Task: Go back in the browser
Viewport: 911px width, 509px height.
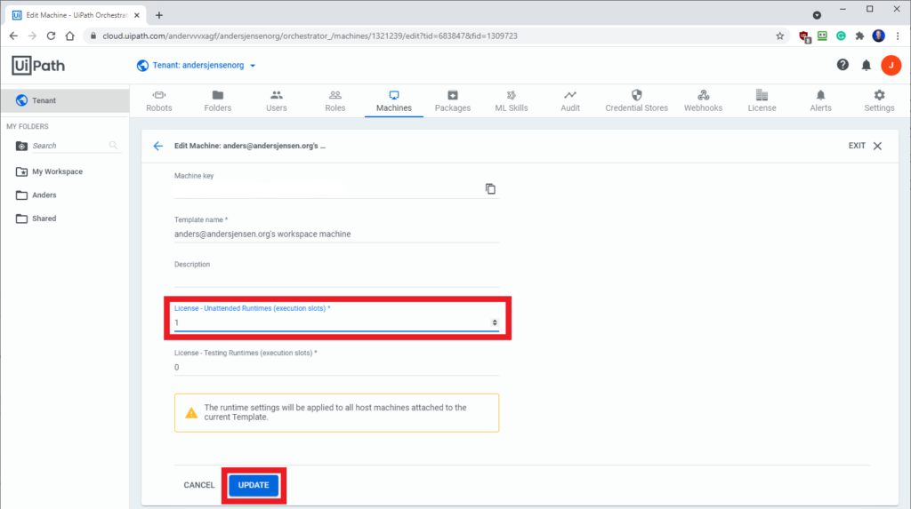Action: coord(13,36)
